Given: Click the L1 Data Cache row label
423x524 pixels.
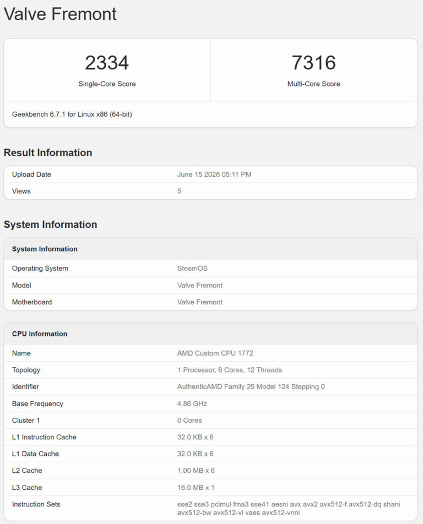Looking at the screenshot, I should 35,454.
